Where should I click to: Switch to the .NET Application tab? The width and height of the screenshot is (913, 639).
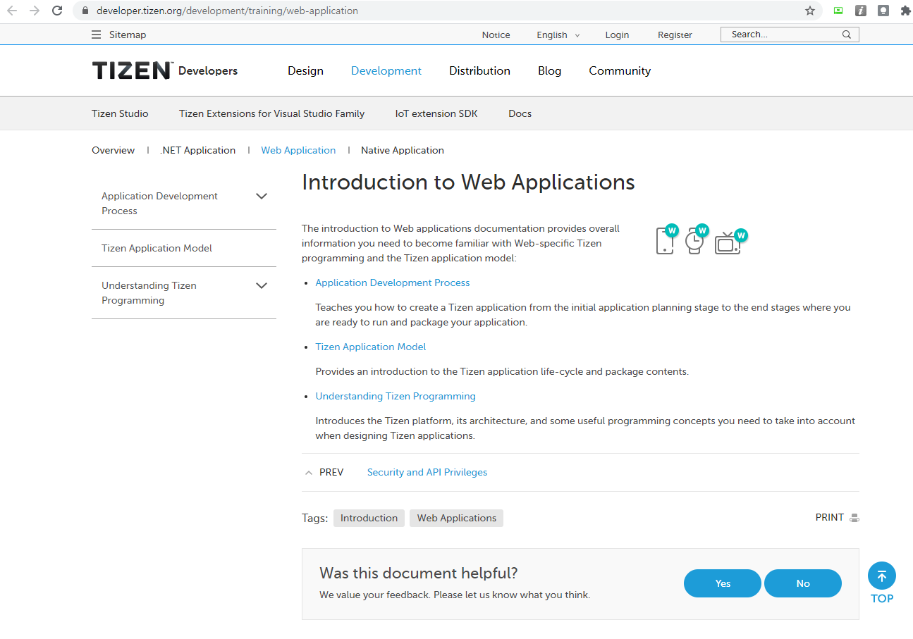point(197,150)
